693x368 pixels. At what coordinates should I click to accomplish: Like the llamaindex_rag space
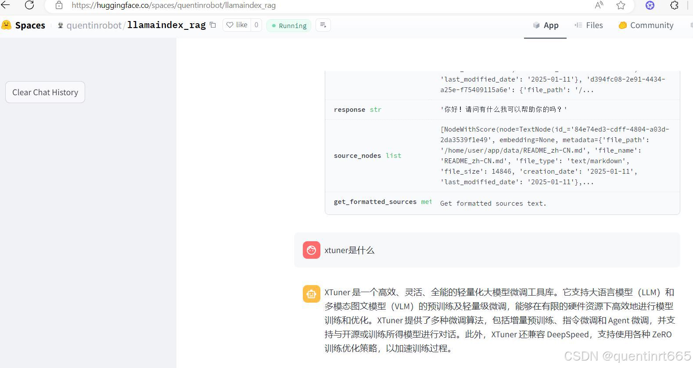point(237,25)
